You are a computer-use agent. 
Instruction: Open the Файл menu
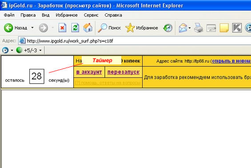point(9,15)
